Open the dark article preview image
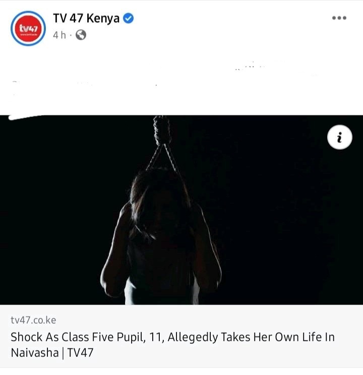This screenshot has height=375, width=363. click(181, 210)
